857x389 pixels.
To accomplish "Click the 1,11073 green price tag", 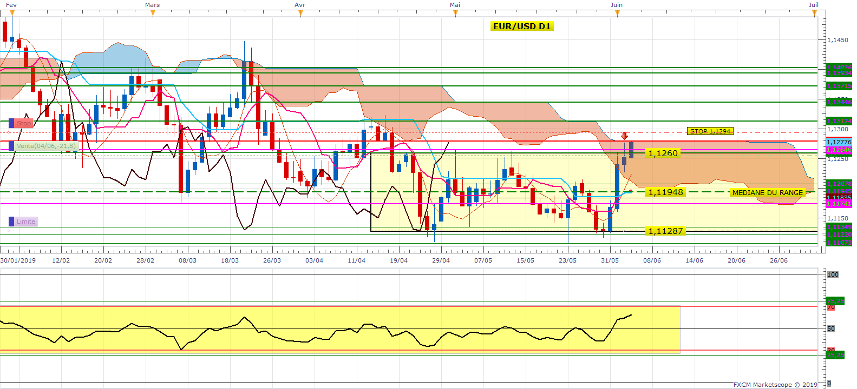I will coord(839,243).
